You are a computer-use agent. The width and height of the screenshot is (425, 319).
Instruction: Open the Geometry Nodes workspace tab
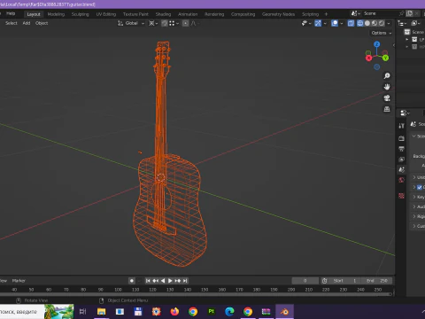(x=278, y=14)
